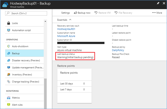167x109 pixels.
Task: Click the Backup cloud icon in sidebar
Action: [x=9, y=53]
